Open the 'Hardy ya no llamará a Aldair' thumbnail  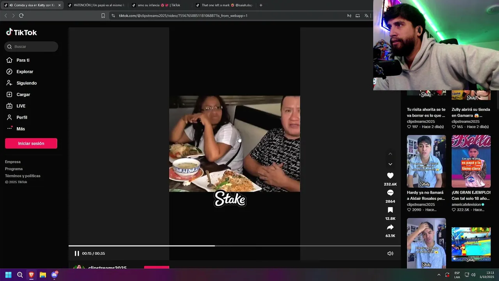(x=426, y=161)
